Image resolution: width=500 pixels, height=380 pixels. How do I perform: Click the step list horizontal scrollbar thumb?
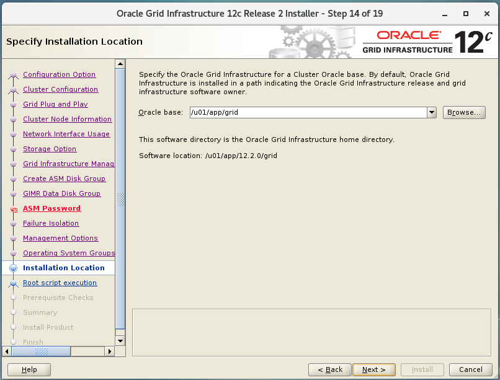41,351
